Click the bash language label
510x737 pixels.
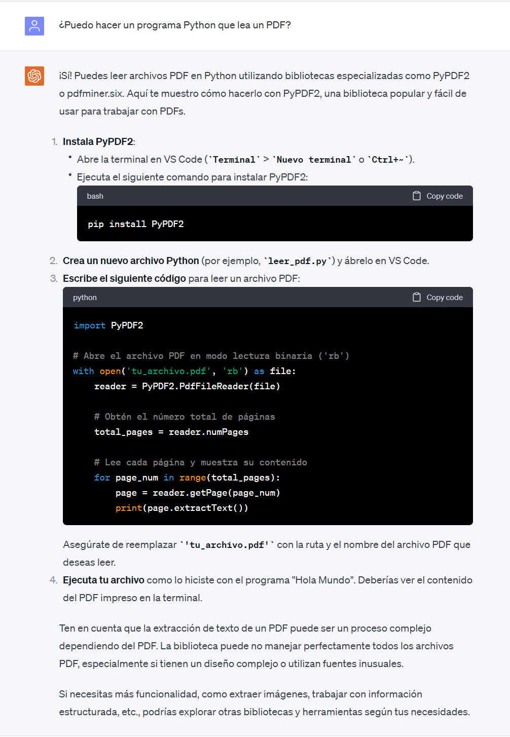point(95,196)
